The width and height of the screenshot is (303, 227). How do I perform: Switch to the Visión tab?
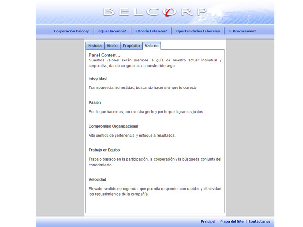[112, 46]
